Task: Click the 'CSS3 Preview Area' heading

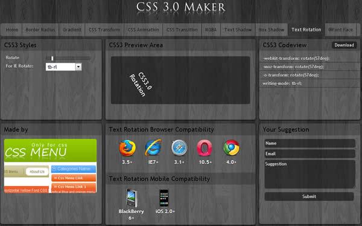Action: [136, 45]
